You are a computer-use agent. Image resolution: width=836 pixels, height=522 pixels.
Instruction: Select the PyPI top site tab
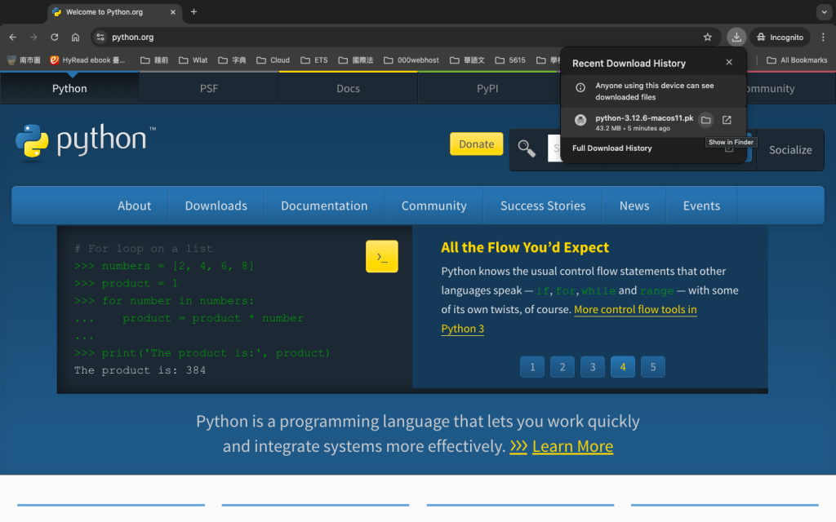tap(487, 88)
